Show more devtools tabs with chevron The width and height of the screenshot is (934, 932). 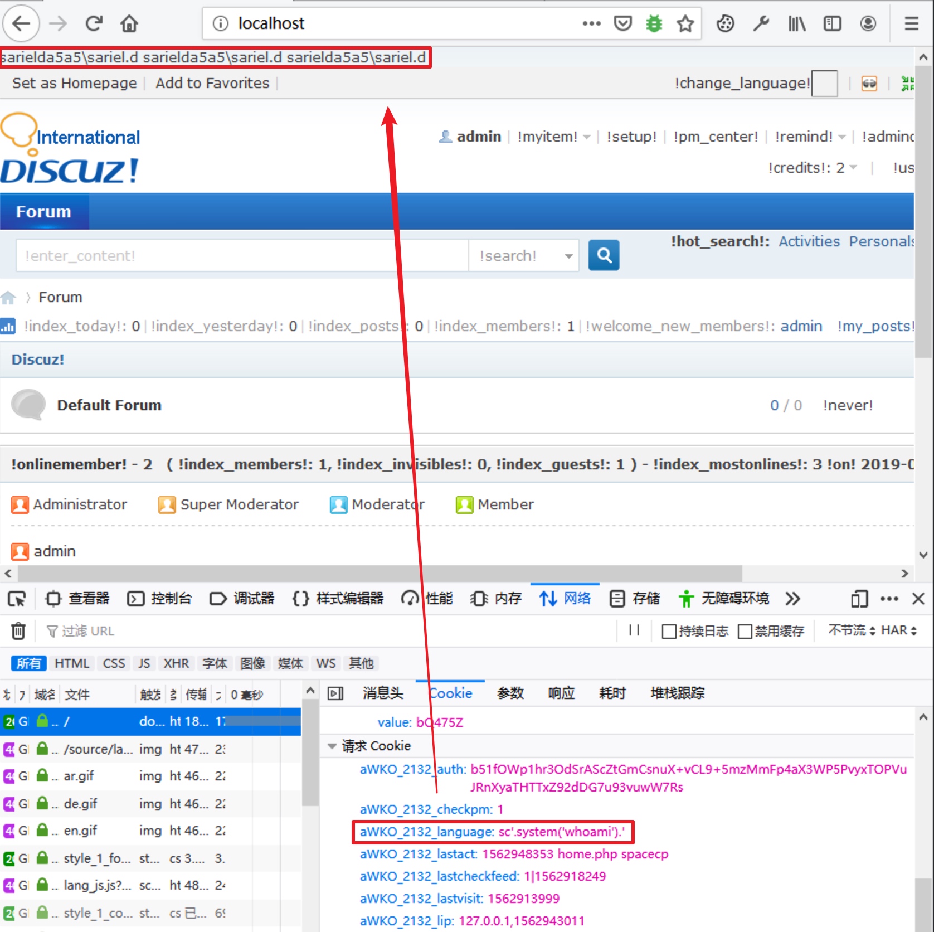[792, 599]
